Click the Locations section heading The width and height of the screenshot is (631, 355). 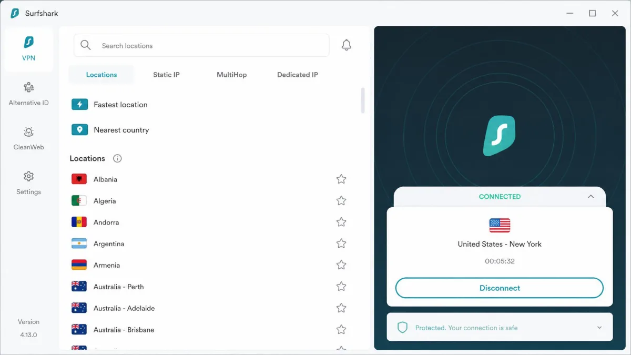[x=87, y=158]
